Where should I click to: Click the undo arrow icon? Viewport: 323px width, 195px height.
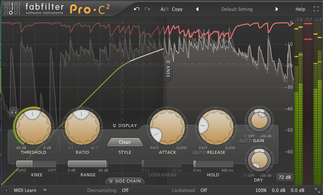coord(137,9)
